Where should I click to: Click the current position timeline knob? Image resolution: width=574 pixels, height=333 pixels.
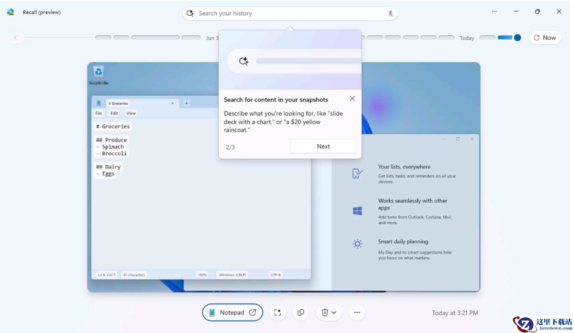(518, 38)
